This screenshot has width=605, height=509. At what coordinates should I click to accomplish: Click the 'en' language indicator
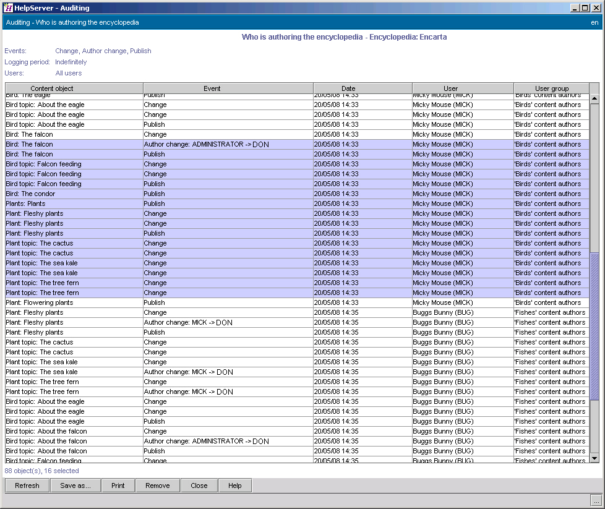(x=594, y=22)
